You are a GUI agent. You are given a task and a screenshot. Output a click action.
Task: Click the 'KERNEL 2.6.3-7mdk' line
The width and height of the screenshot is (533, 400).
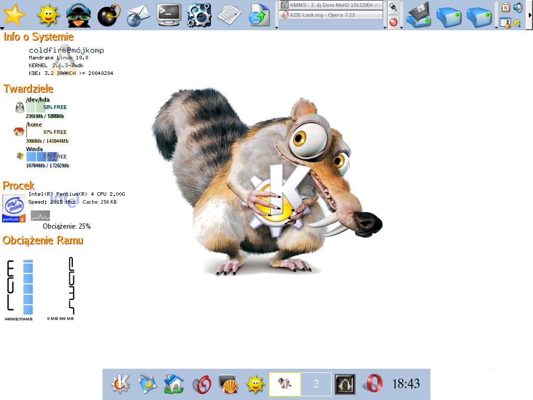(x=56, y=65)
